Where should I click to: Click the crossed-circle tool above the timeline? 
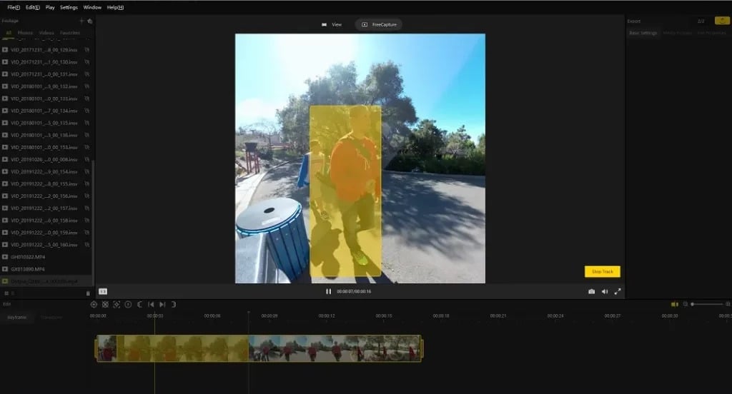[x=105, y=305]
